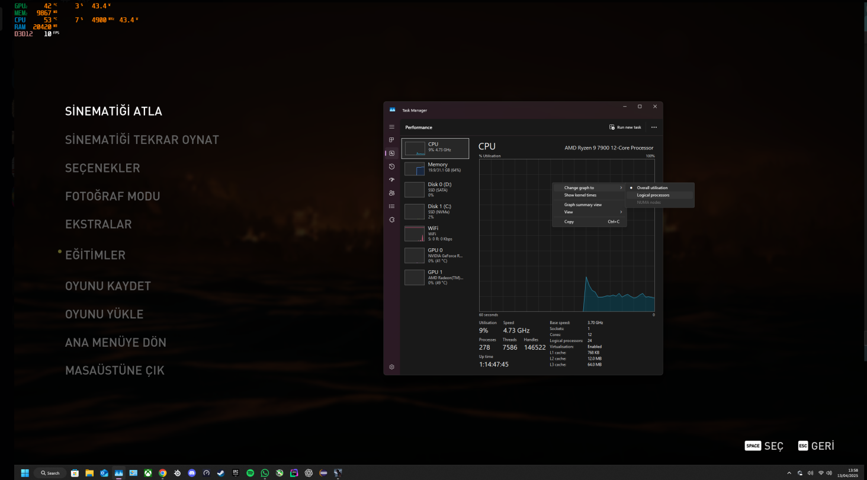
Task: Select SİNEMATİĞİ ATLA in the game menu
Action: (x=114, y=111)
